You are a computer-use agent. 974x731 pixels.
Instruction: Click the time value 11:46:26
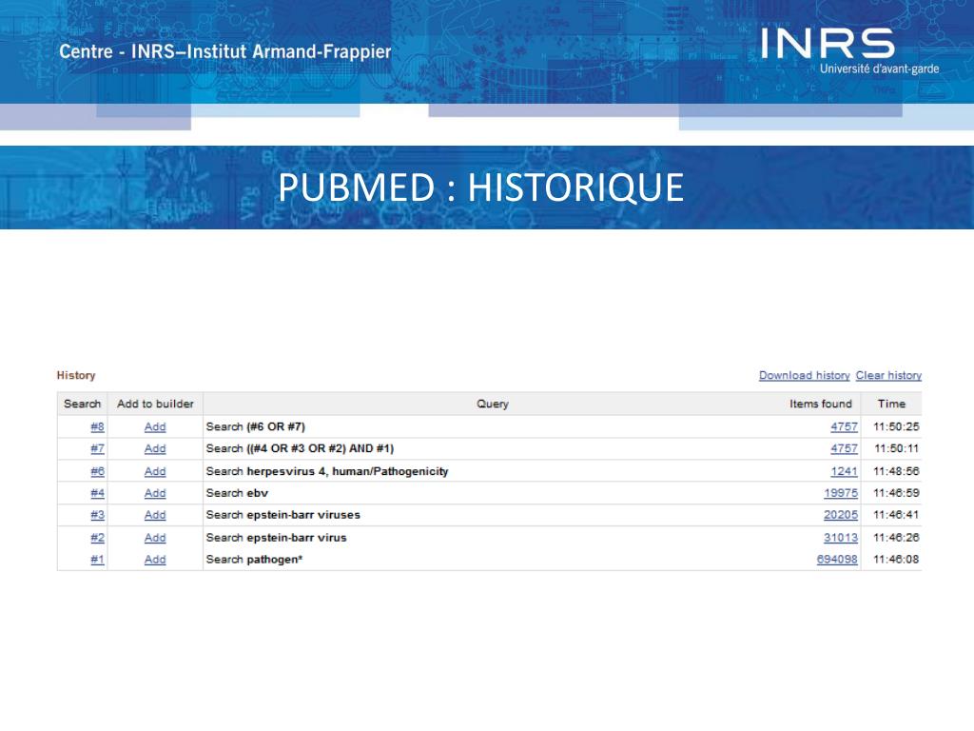[x=896, y=538]
